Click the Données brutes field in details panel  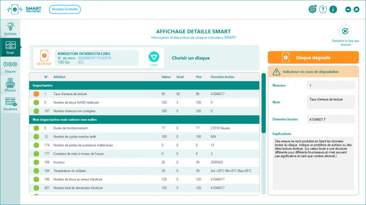[x=331, y=119]
